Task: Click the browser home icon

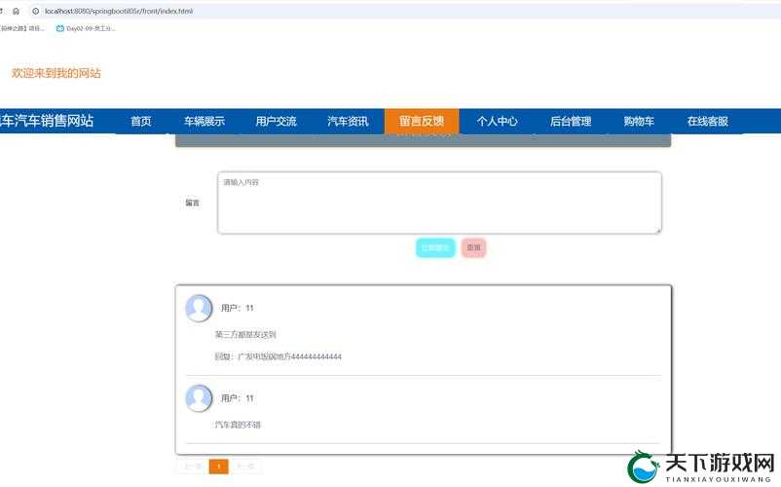Action: tap(16, 11)
